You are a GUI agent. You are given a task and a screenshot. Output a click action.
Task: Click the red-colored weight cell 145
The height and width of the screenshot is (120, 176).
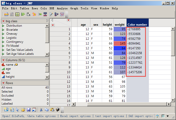[x=120, y=43]
